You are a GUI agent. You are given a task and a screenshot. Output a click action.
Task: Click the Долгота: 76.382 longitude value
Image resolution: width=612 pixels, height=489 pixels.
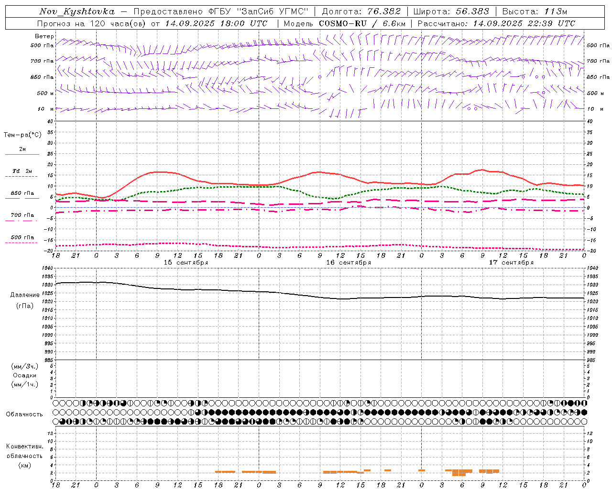click(x=361, y=11)
